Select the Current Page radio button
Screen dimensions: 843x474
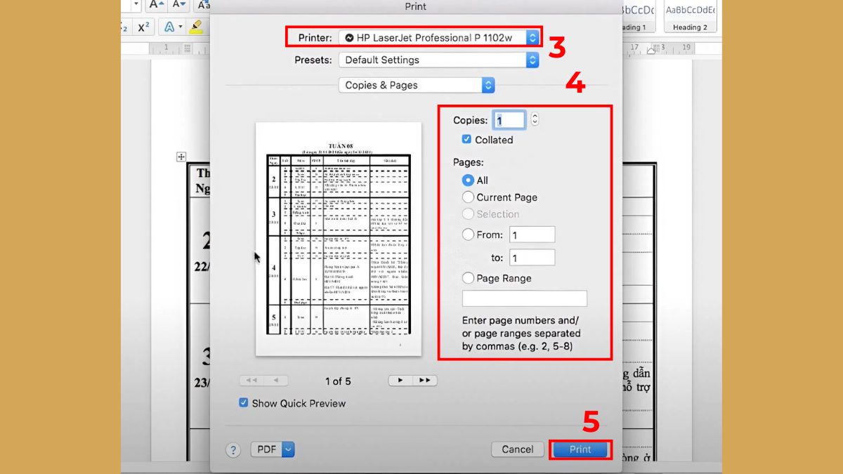click(468, 197)
